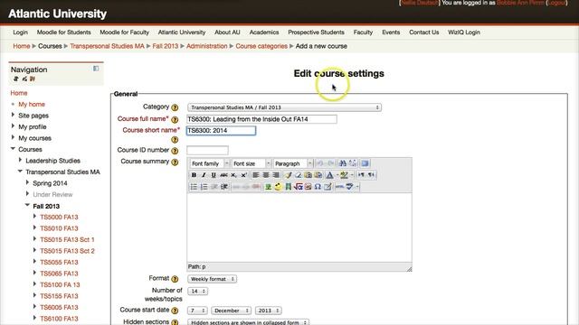Go to Home breadcrumb link
Viewport: 579px width, 325px height.
coord(22,46)
